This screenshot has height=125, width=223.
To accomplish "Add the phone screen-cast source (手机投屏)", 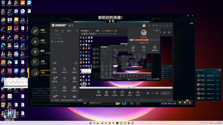I will pos(114,93).
